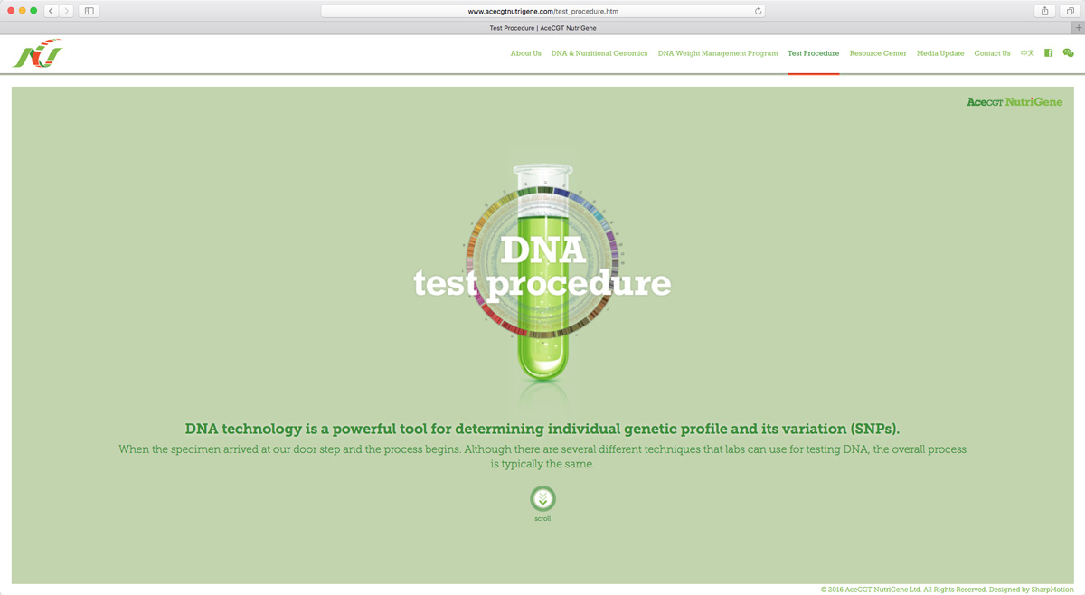This screenshot has width=1085, height=595.
Task: Show all tabs overview
Action: [x=1070, y=11]
